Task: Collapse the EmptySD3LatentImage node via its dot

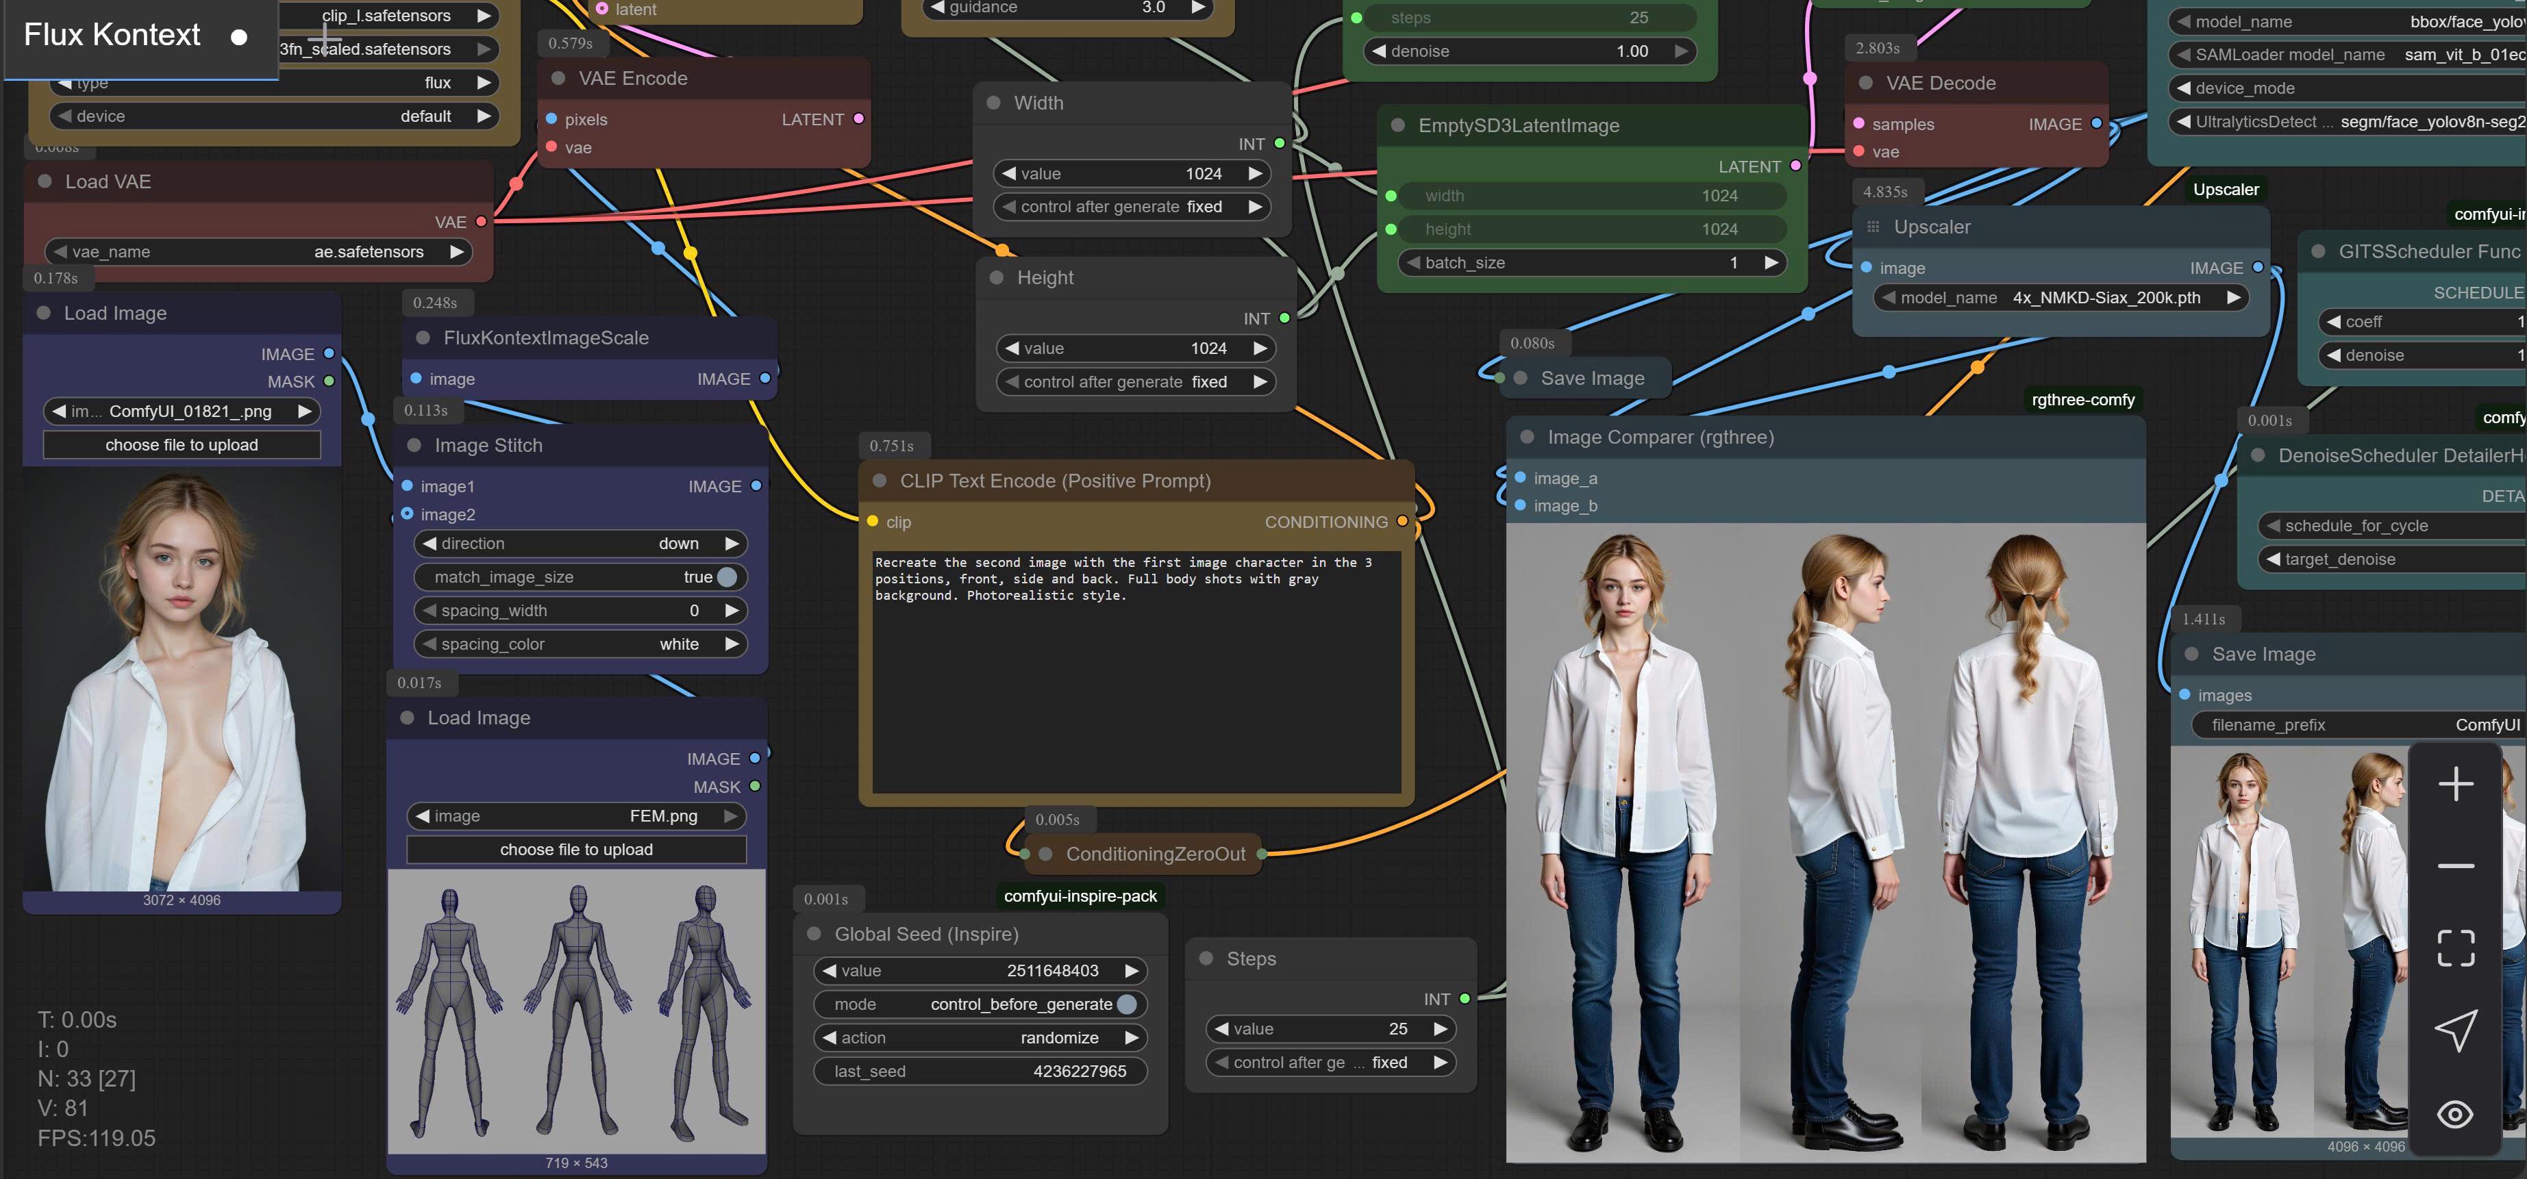Action: [x=1398, y=125]
